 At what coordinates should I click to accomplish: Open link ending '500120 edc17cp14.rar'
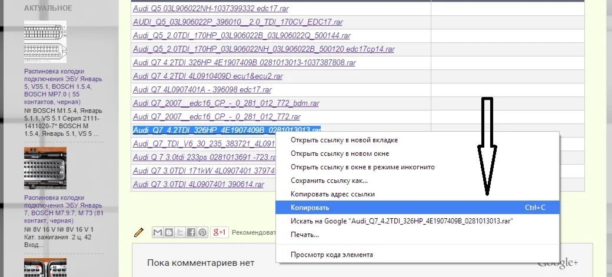pyautogui.click(x=264, y=49)
